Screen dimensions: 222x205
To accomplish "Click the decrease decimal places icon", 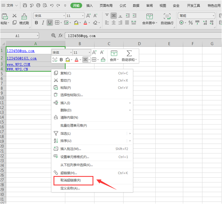I will pyautogui.click(x=211, y=23).
